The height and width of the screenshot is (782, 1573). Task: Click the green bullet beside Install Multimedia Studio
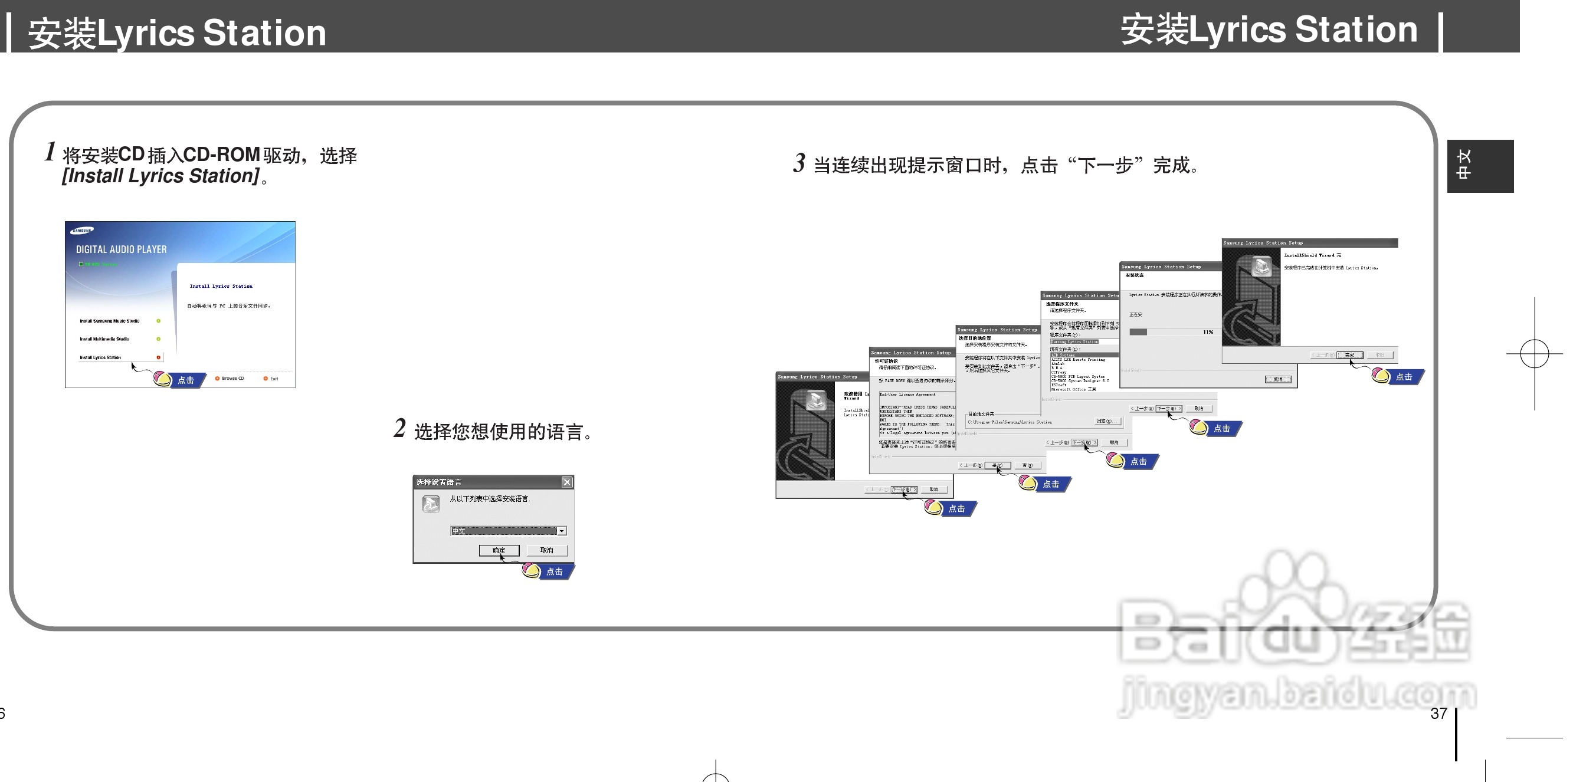[x=158, y=340]
